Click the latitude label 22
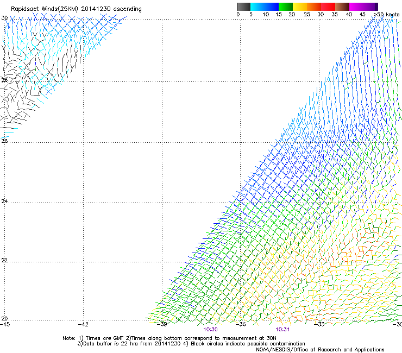This screenshot has height=353, width=402. (x=4, y=260)
